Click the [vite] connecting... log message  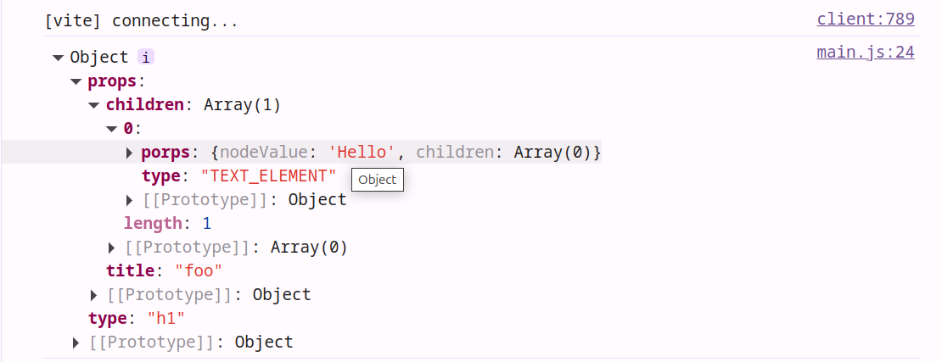tap(141, 20)
